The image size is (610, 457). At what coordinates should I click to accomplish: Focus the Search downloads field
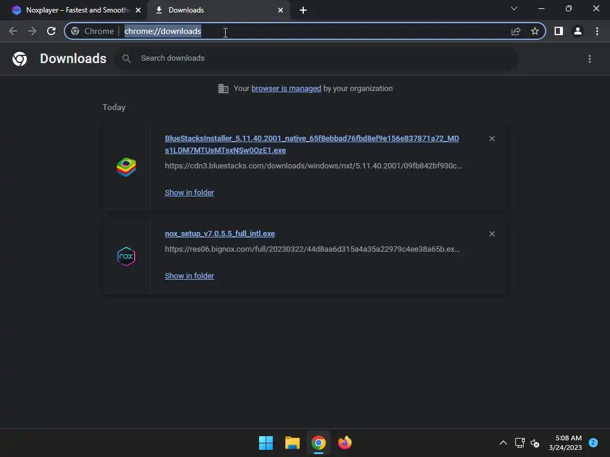316,58
